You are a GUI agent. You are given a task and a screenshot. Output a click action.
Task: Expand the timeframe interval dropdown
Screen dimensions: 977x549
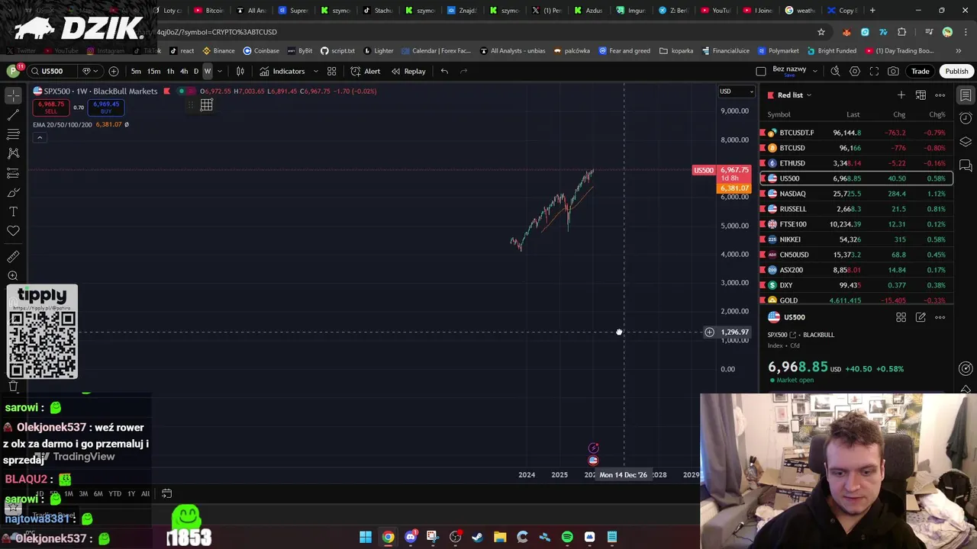(x=220, y=71)
